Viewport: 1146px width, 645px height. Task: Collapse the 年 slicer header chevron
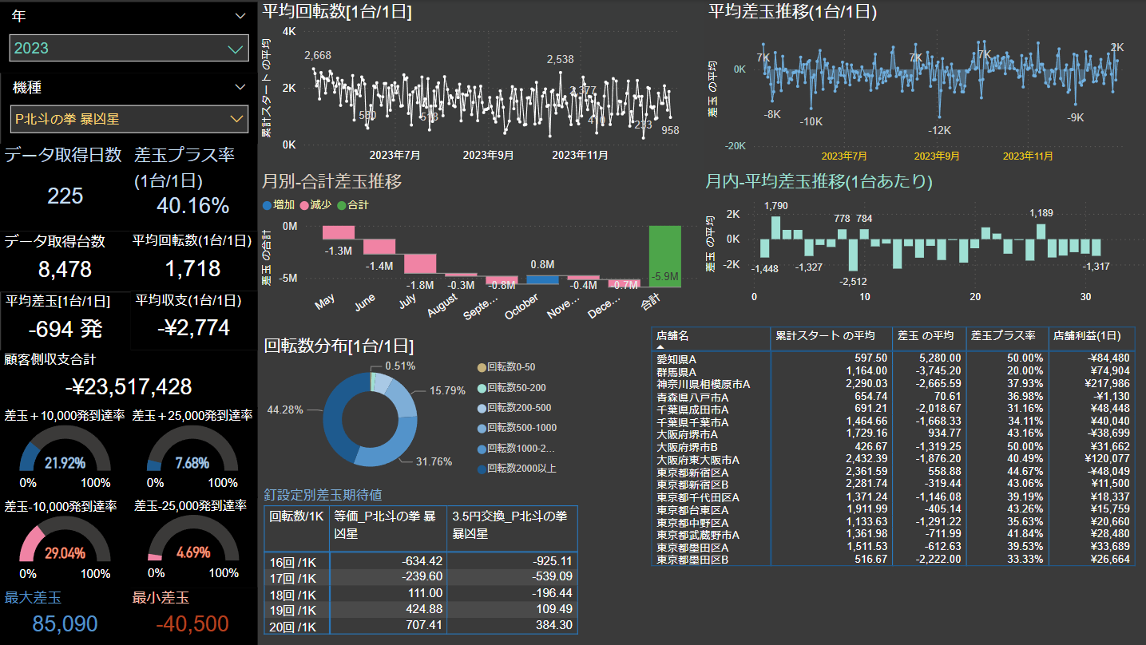coord(240,15)
